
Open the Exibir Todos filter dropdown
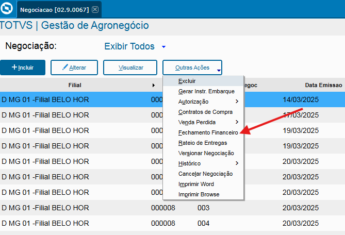pyautogui.click(x=135, y=46)
